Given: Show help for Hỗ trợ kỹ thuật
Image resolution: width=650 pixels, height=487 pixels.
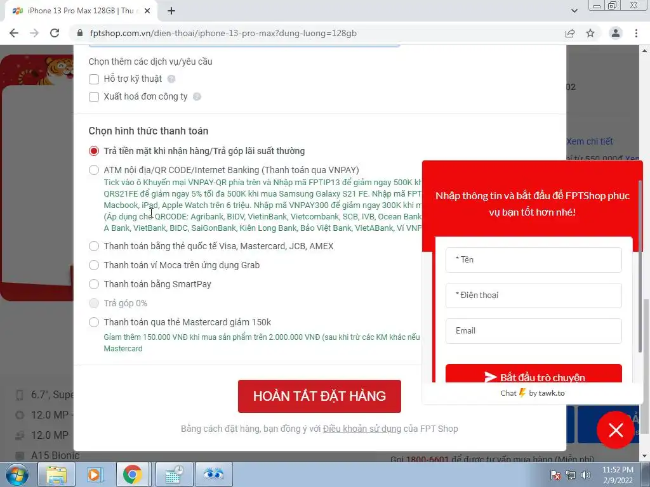Looking at the screenshot, I should pyautogui.click(x=171, y=79).
